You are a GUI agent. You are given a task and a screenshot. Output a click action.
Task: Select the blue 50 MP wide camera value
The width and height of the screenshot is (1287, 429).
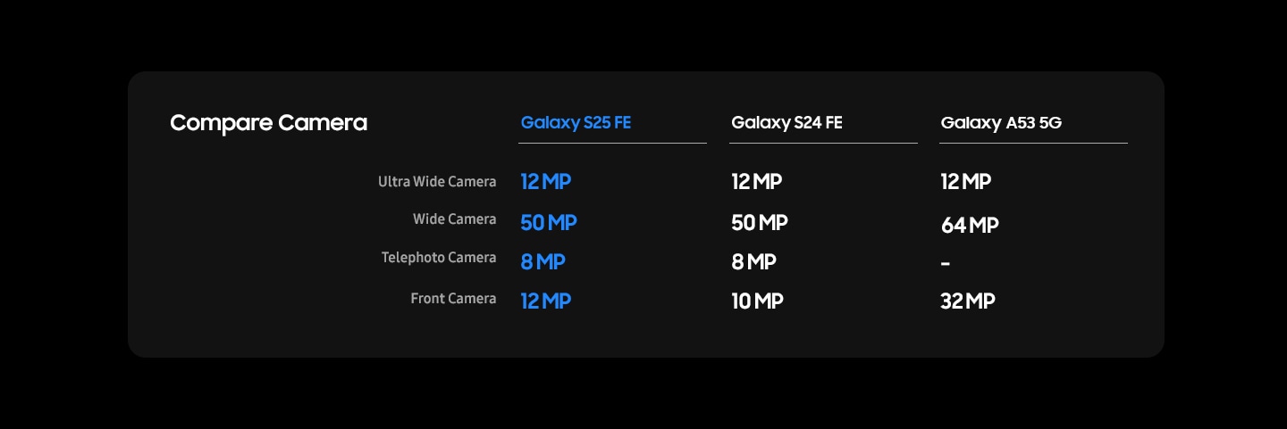pyautogui.click(x=549, y=223)
